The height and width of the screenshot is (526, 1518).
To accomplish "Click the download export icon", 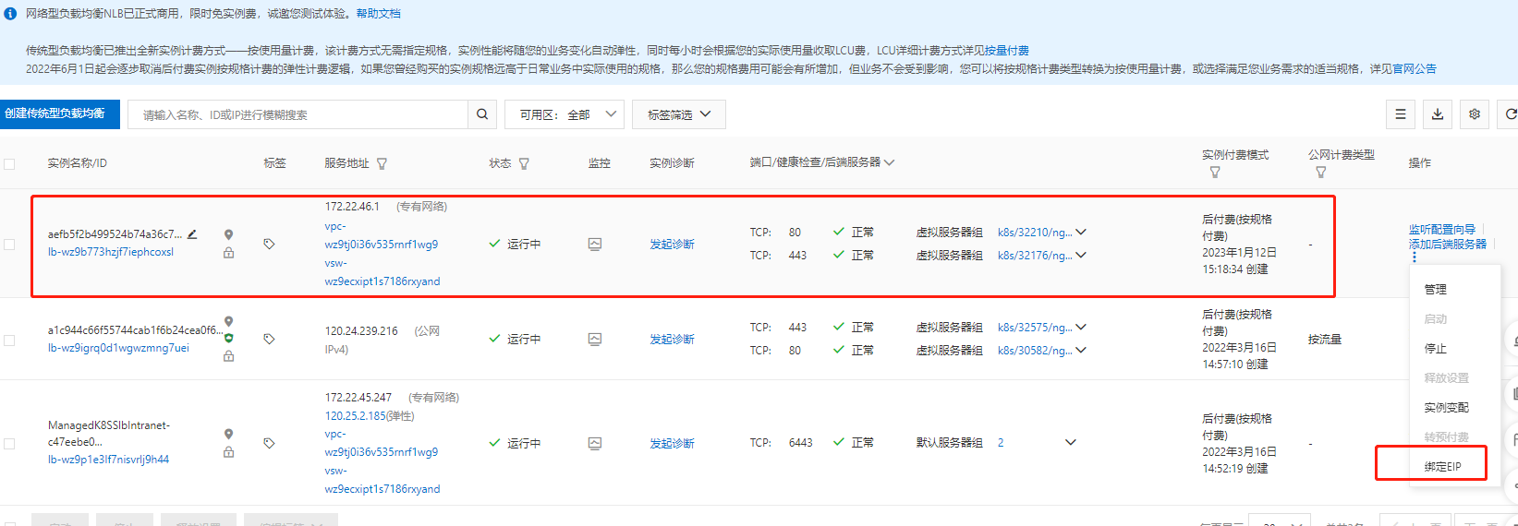I will [x=1438, y=114].
